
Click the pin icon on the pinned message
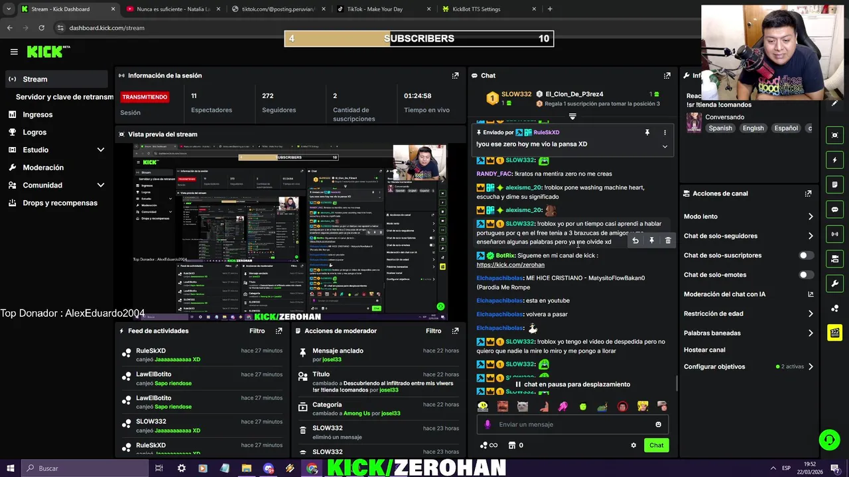[647, 132]
